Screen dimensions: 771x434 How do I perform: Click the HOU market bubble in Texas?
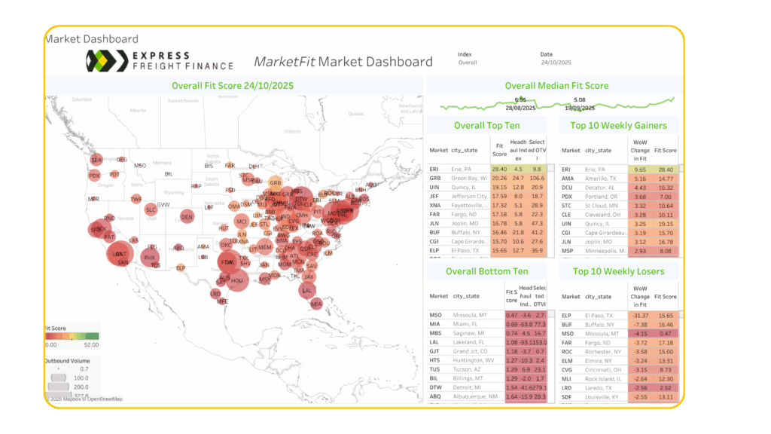[236, 280]
